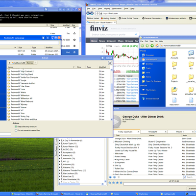
Task: Select File System under Devices
Action: [x=148, y=90]
